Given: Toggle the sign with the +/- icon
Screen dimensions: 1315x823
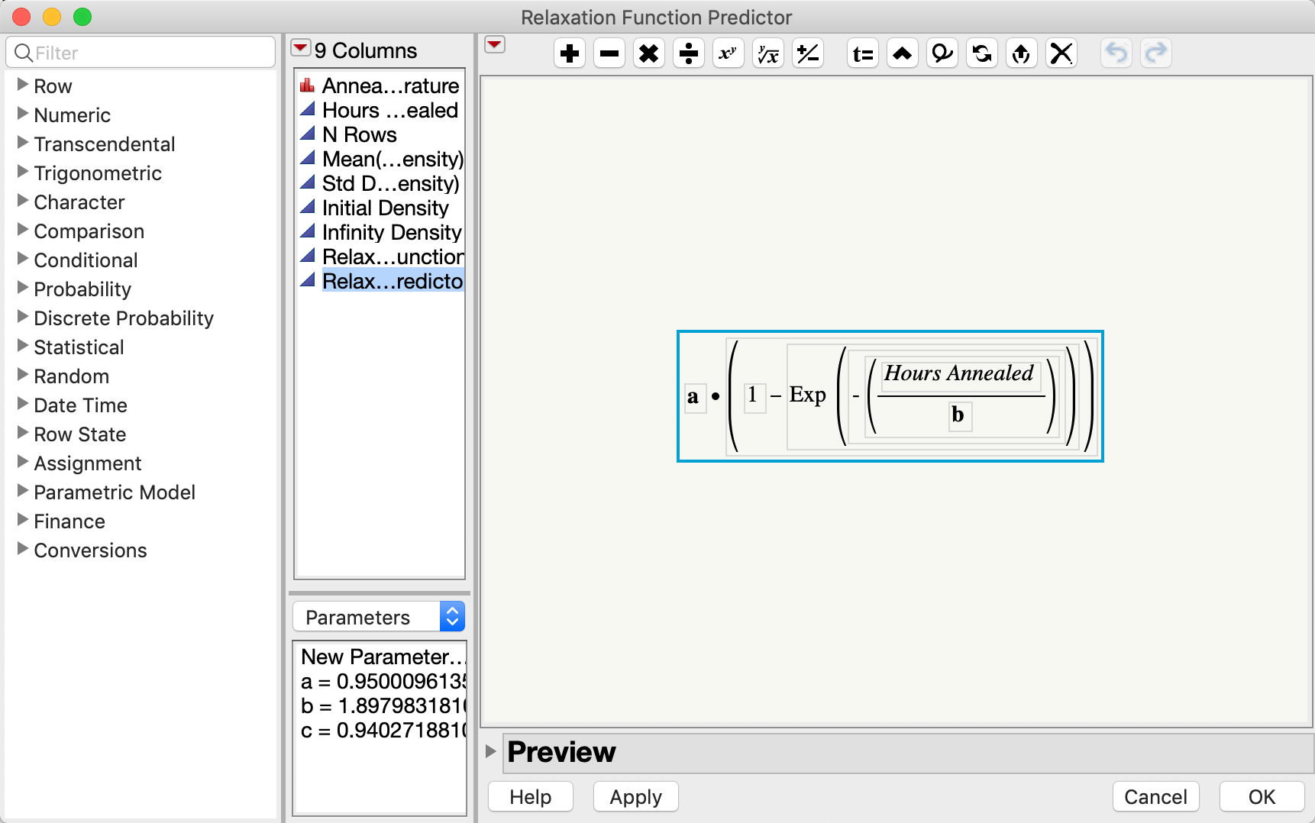Looking at the screenshot, I should tap(807, 53).
